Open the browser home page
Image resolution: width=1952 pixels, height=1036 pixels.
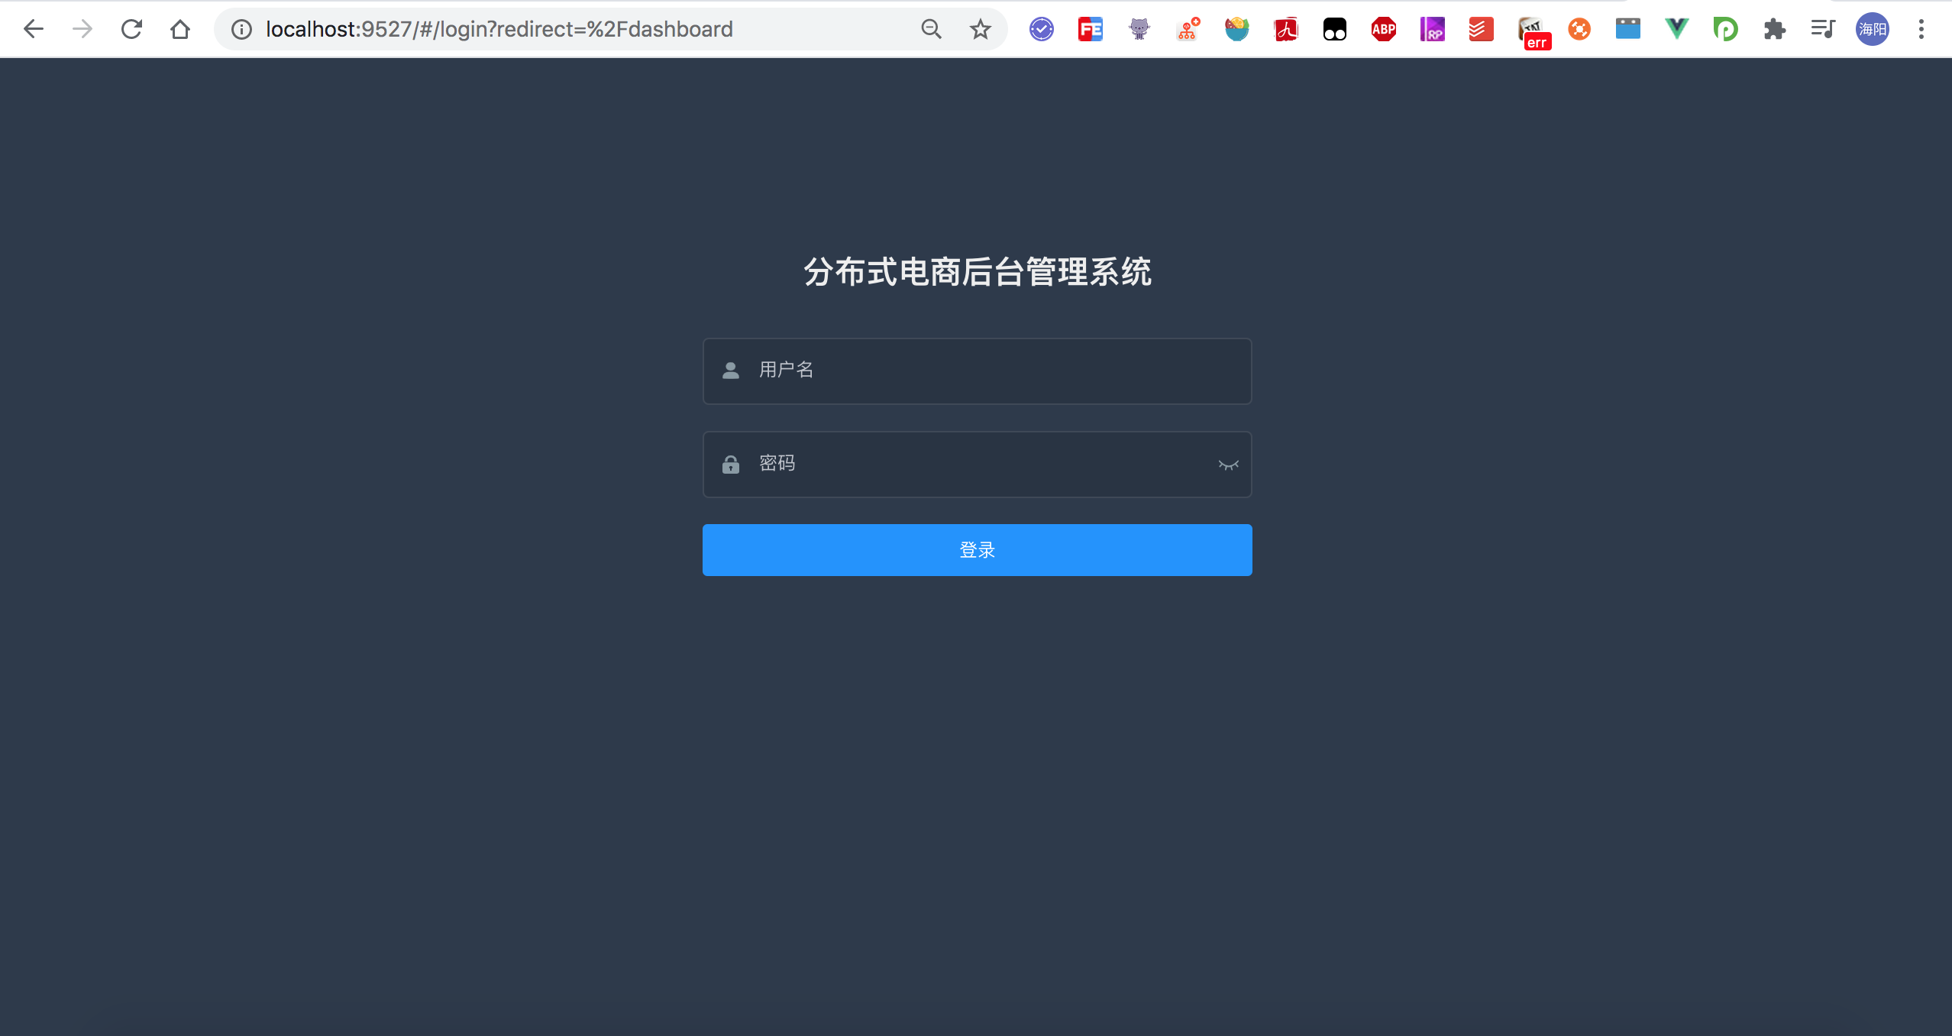pos(180,29)
